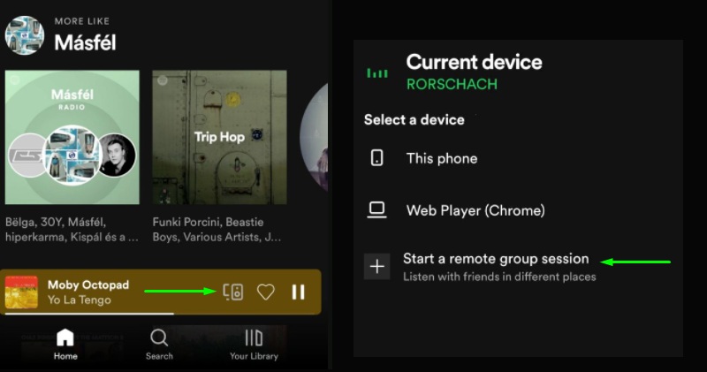
Task: Click the Listen with friends in different places text
Action: (499, 277)
